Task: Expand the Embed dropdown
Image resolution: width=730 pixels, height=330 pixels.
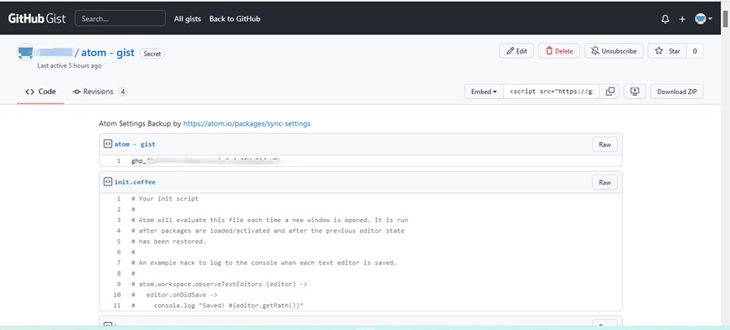Action: [x=483, y=92]
